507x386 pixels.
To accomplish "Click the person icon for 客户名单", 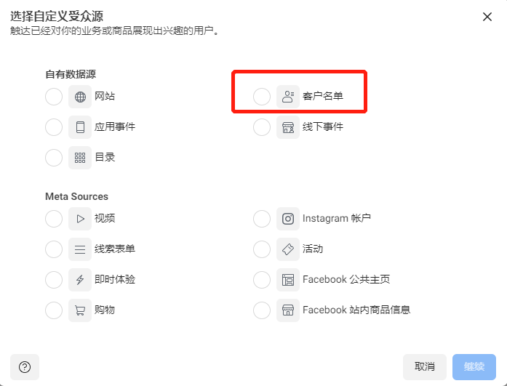I will (288, 97).
